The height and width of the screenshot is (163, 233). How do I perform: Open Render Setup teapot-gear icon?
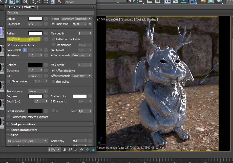203,2
